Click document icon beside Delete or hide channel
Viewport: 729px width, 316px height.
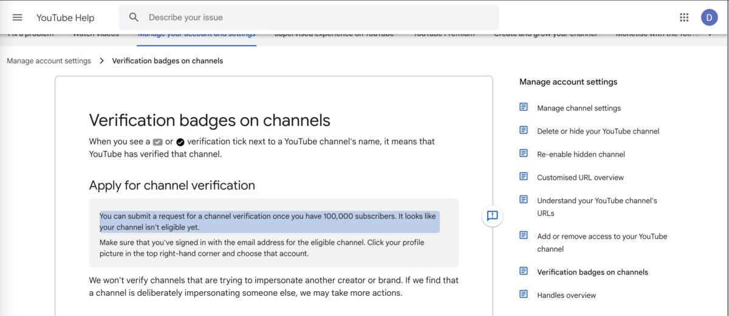point(524,130)
